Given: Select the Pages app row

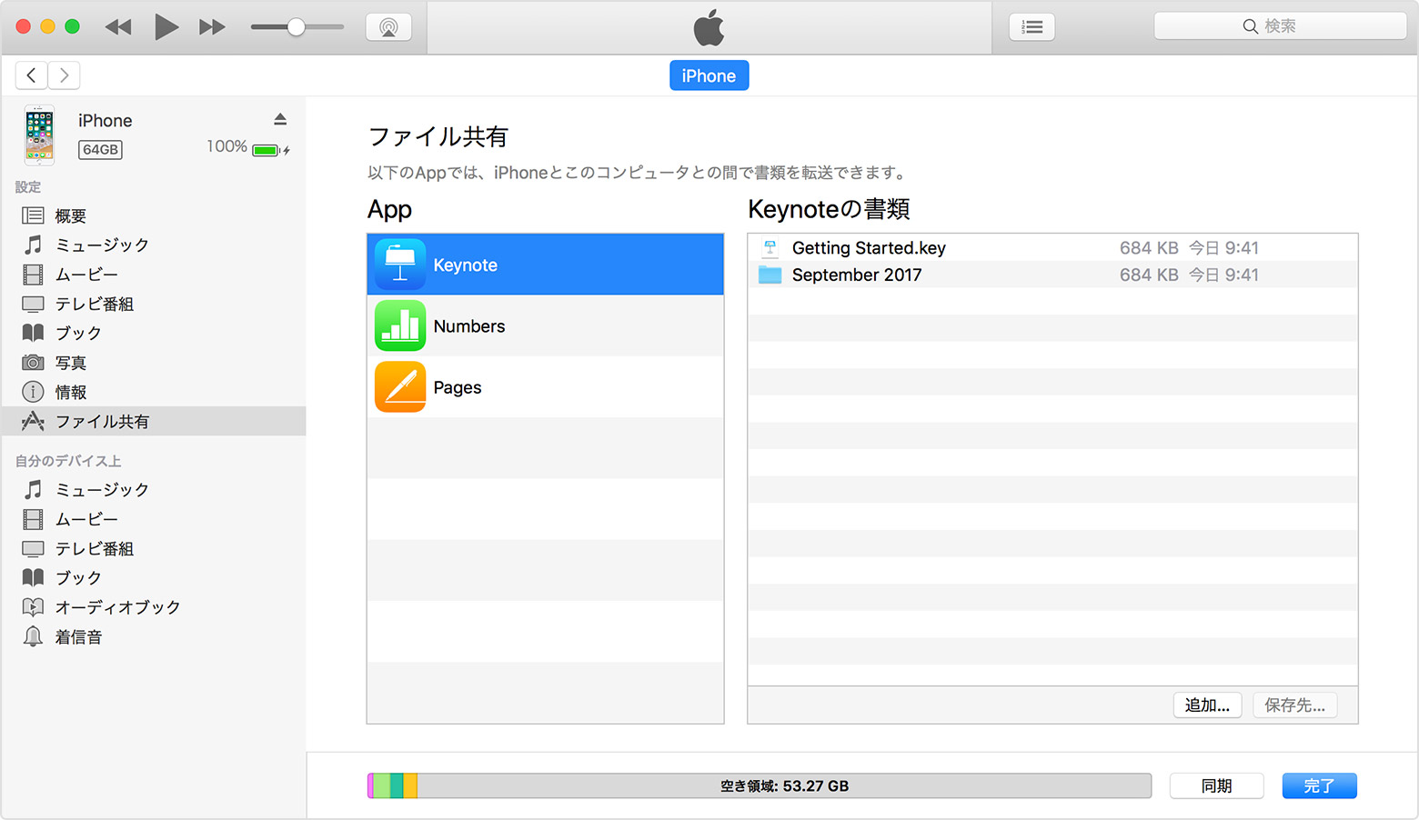Looking at the screenshot, I should pyautogui.click(x=545, y=386).
